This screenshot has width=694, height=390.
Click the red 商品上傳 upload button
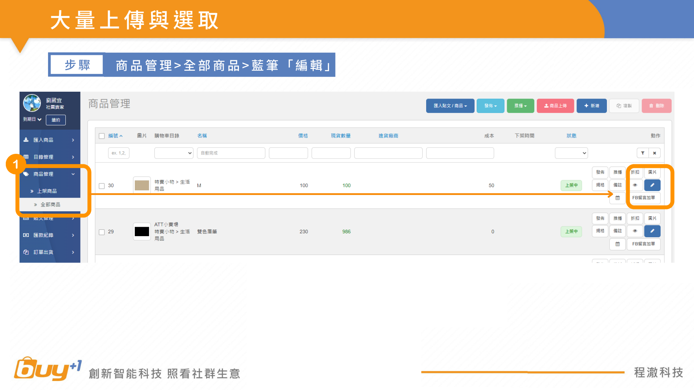pyautogui.click(x=555, y=106)
